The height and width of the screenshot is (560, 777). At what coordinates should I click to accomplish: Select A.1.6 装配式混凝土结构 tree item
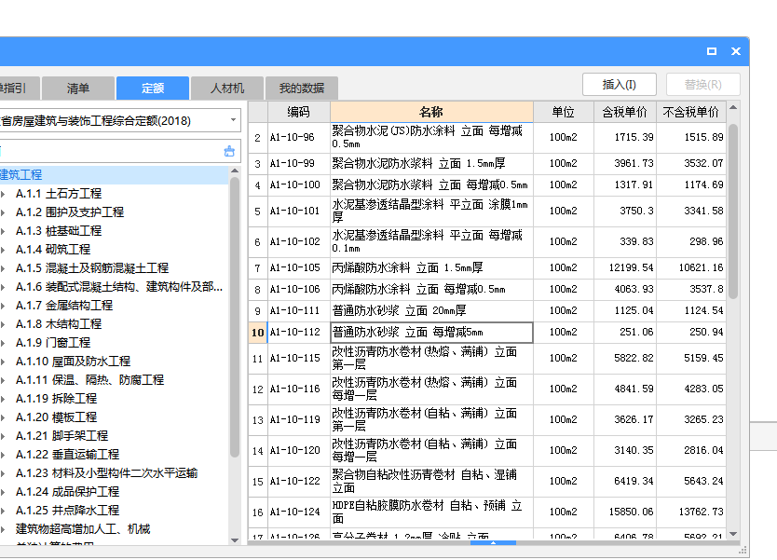point(119,287)
